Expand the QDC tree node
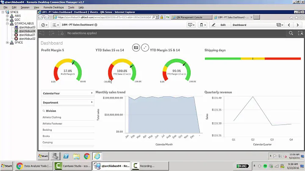 7,19
